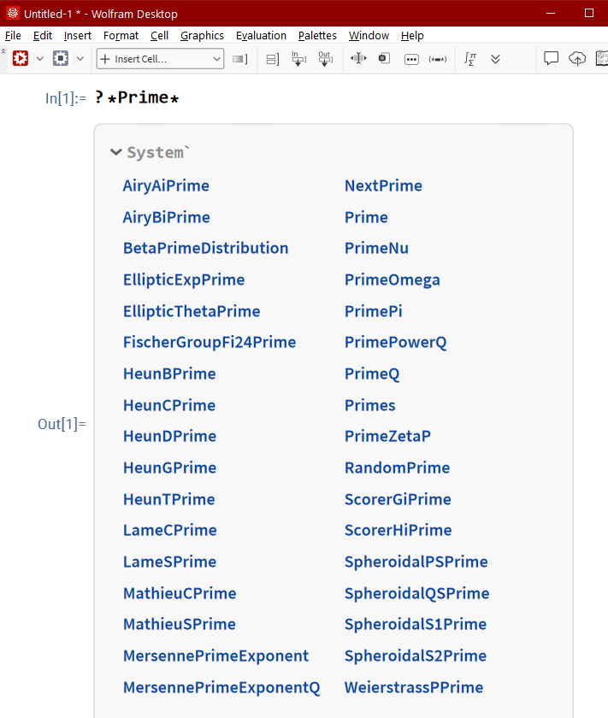The height and width of the screenshot is (718, 608).
Task: Open the EllipticThetaPrime symbol link
Action: (192, 311)
